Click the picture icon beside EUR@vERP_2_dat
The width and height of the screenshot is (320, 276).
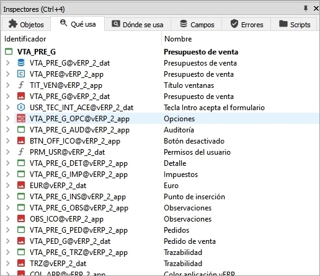(x=21, y=185)
